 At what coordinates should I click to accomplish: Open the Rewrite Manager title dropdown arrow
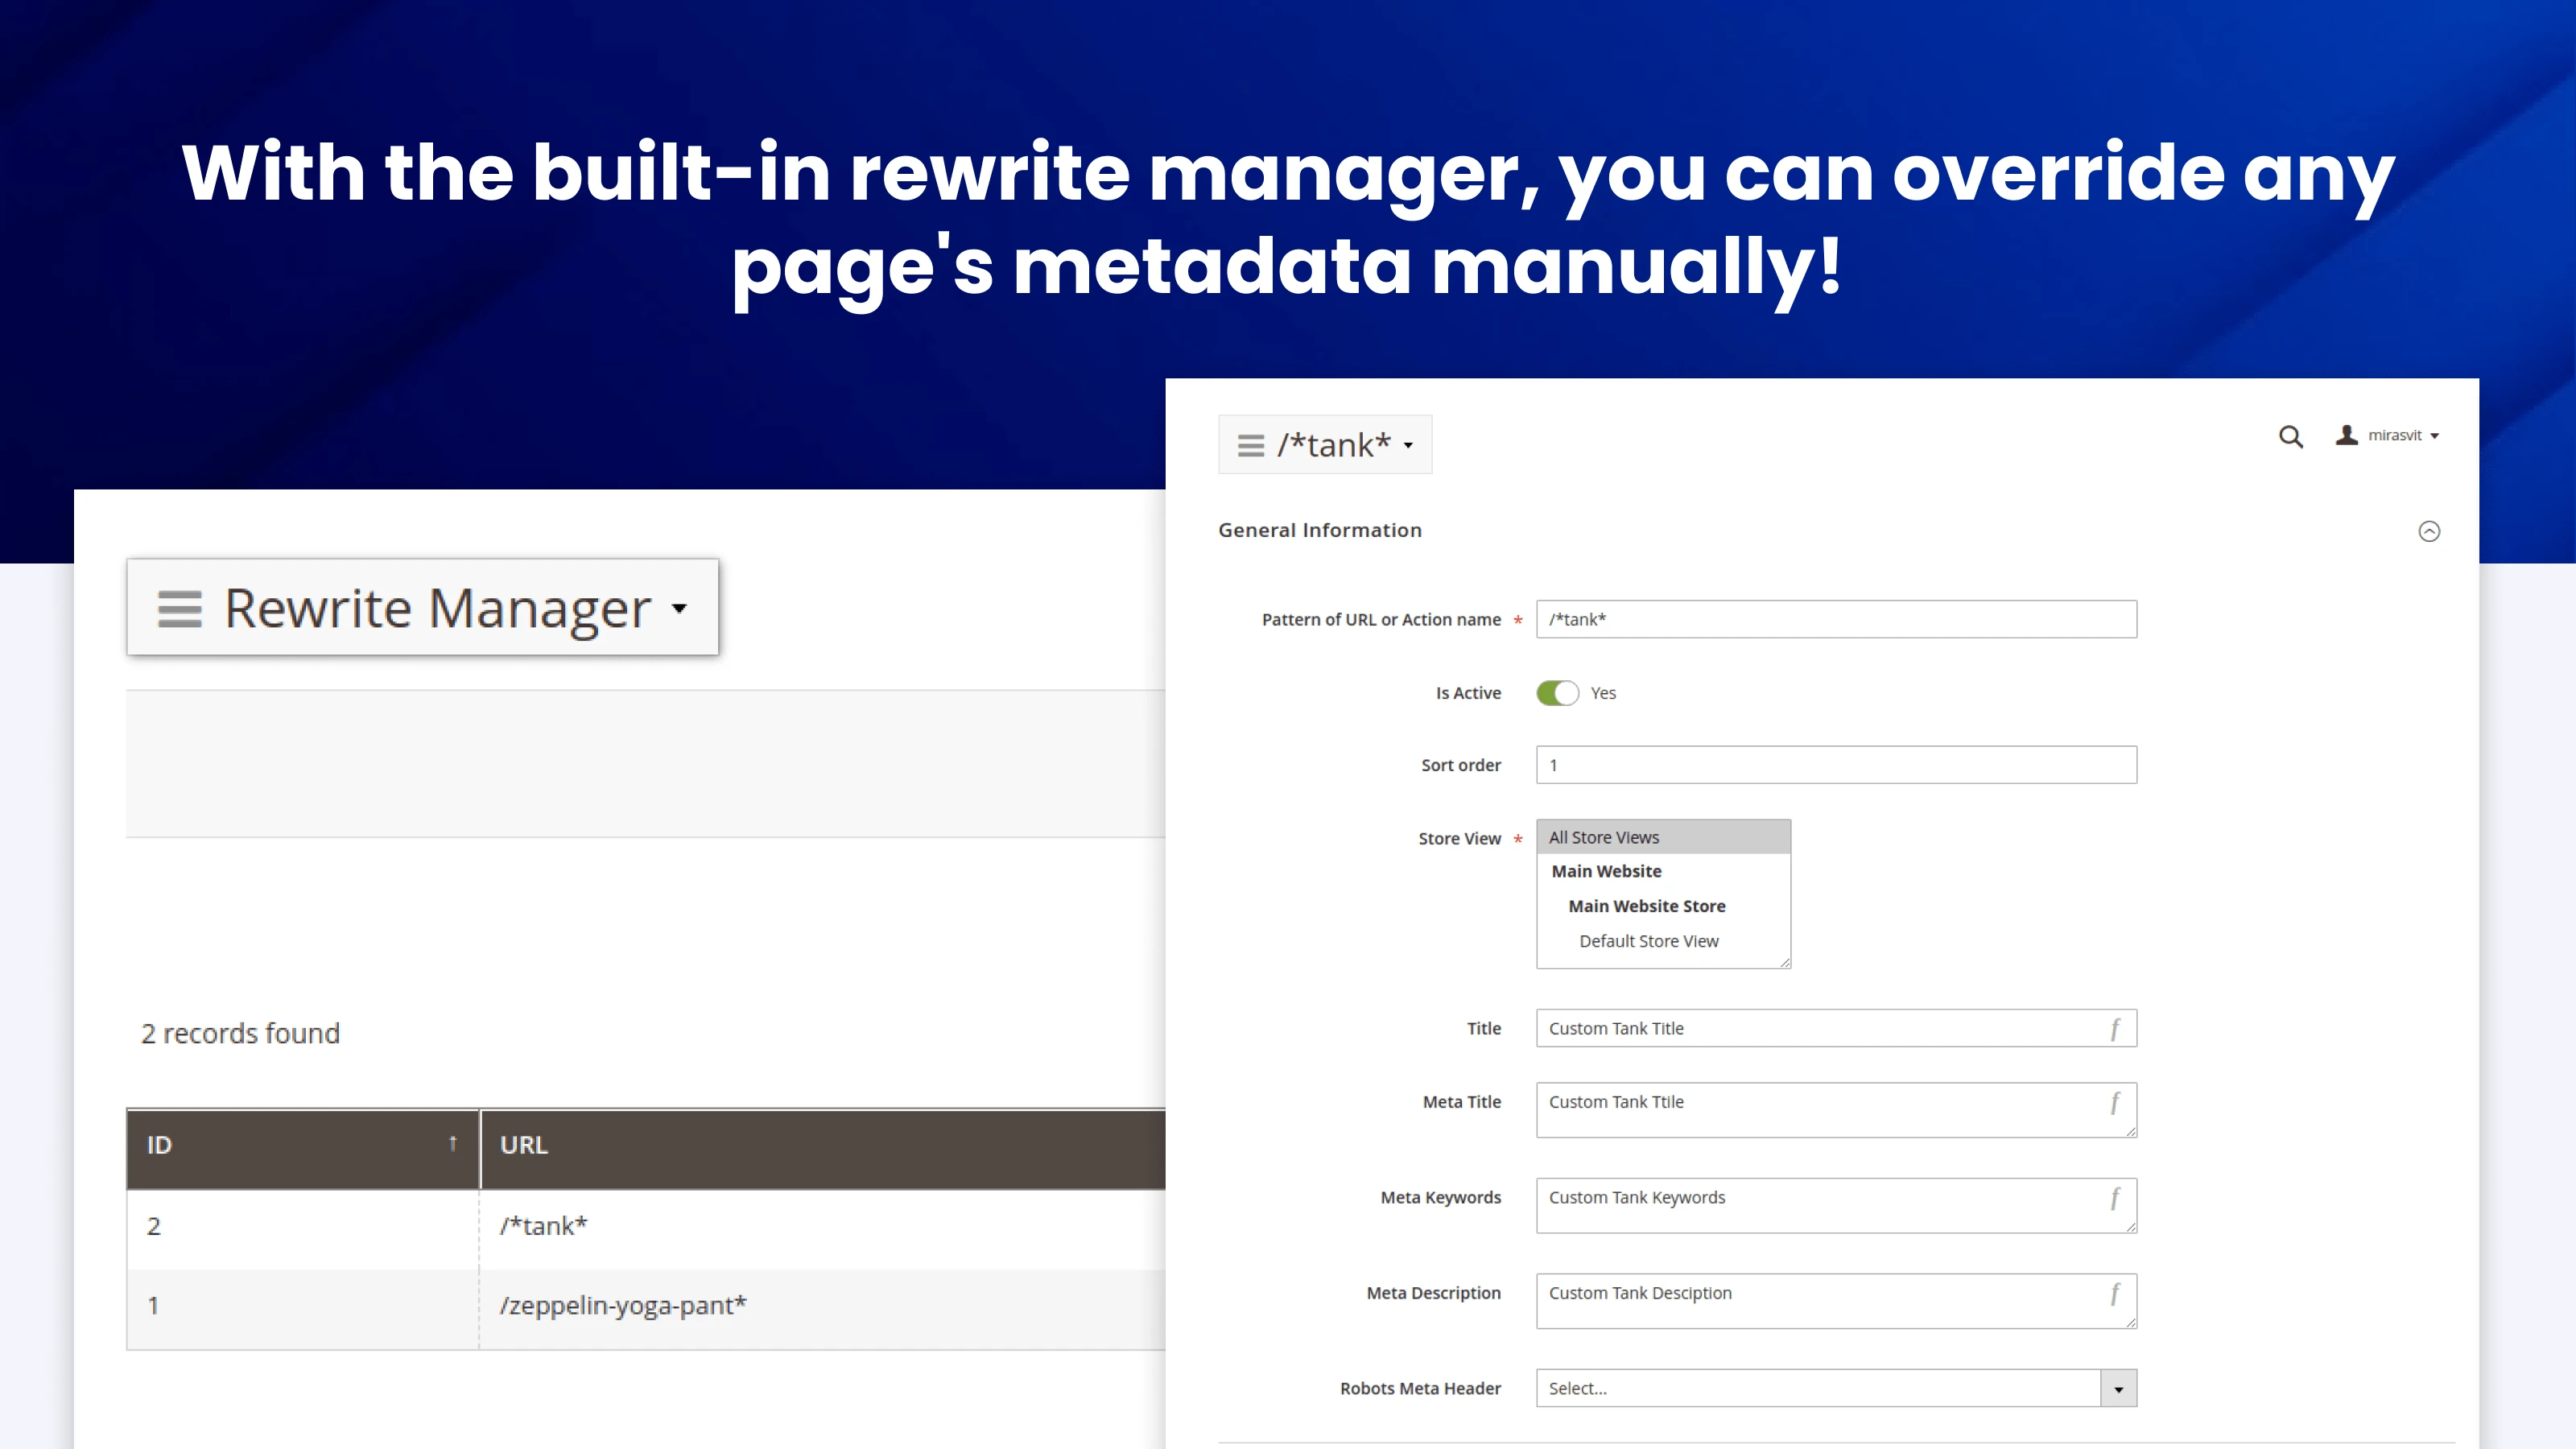click(680, 608)
